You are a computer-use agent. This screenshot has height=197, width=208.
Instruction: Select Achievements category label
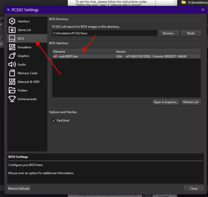pyautogui.click(x=27, y=99)
